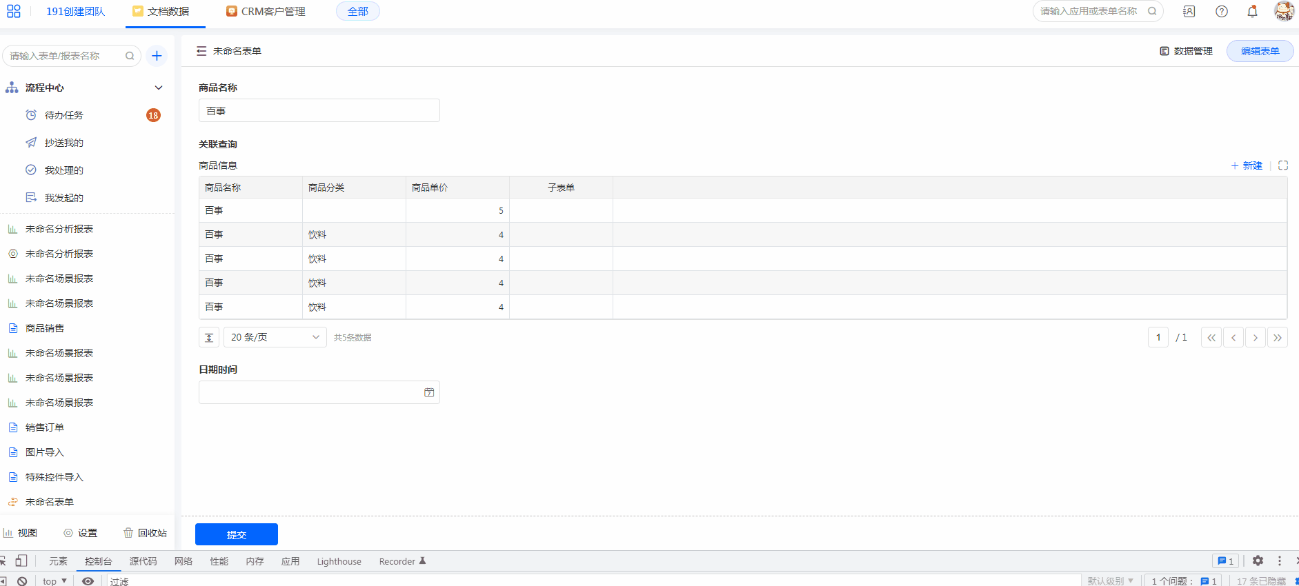Open the notification bell
The height and width of the screenshot is (586, 1299).
(1252, 12)
